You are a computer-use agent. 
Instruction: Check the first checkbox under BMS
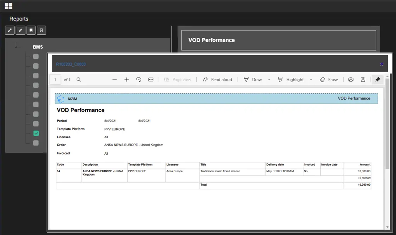coord(36,56)
